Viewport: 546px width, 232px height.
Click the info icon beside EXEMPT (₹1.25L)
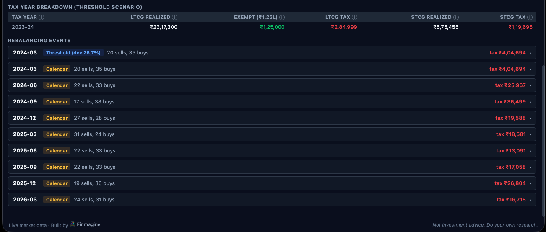282,17
